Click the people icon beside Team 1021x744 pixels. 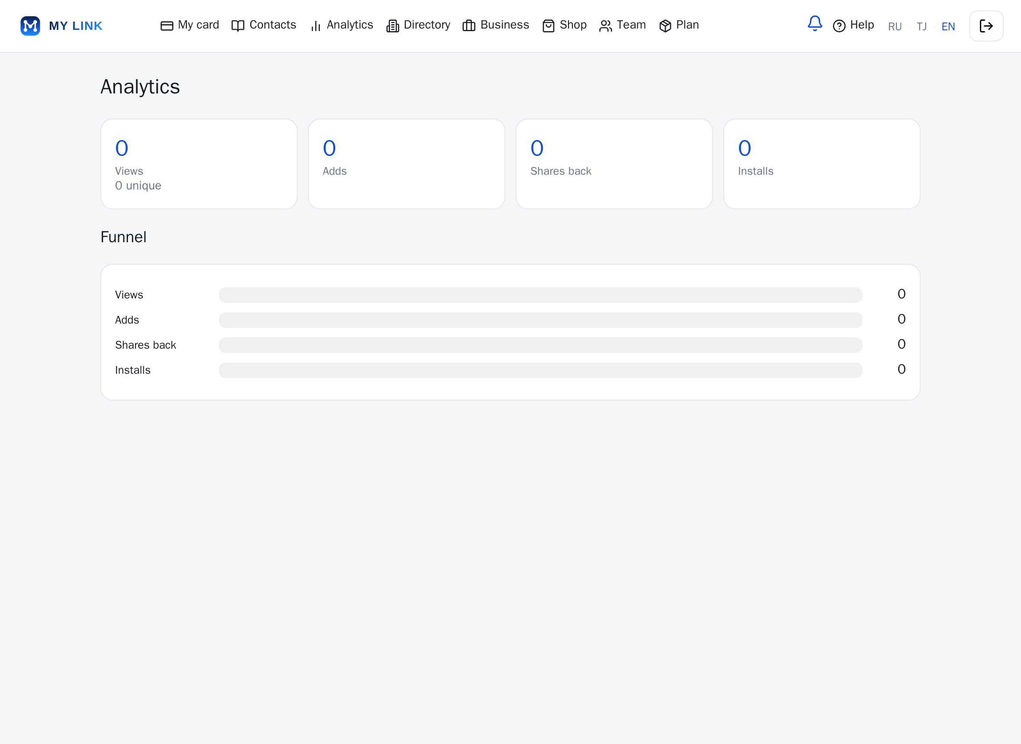pos(606,26)
